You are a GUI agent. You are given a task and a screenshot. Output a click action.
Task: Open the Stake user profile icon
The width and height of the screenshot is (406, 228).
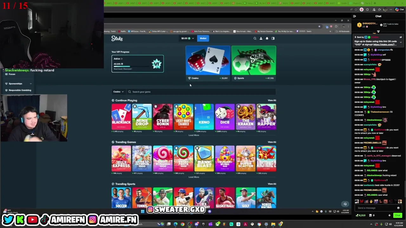(x=261, y=38)
